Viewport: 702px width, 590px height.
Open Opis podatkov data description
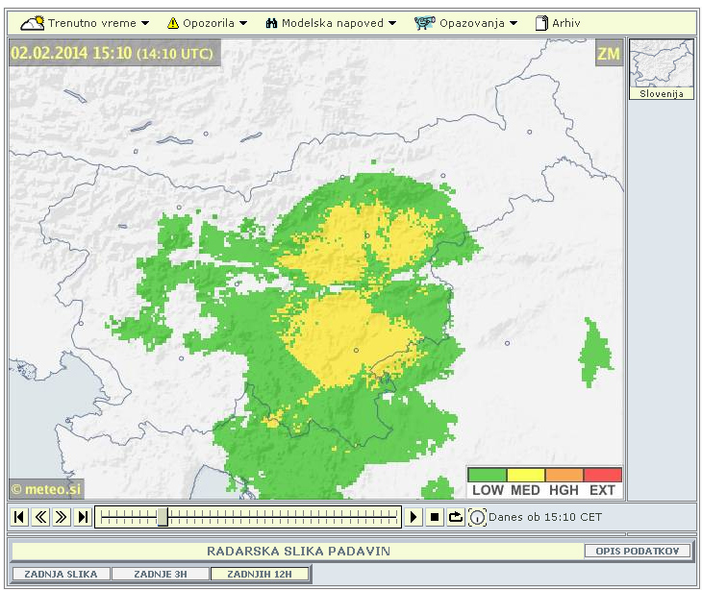tap(638, 551)
